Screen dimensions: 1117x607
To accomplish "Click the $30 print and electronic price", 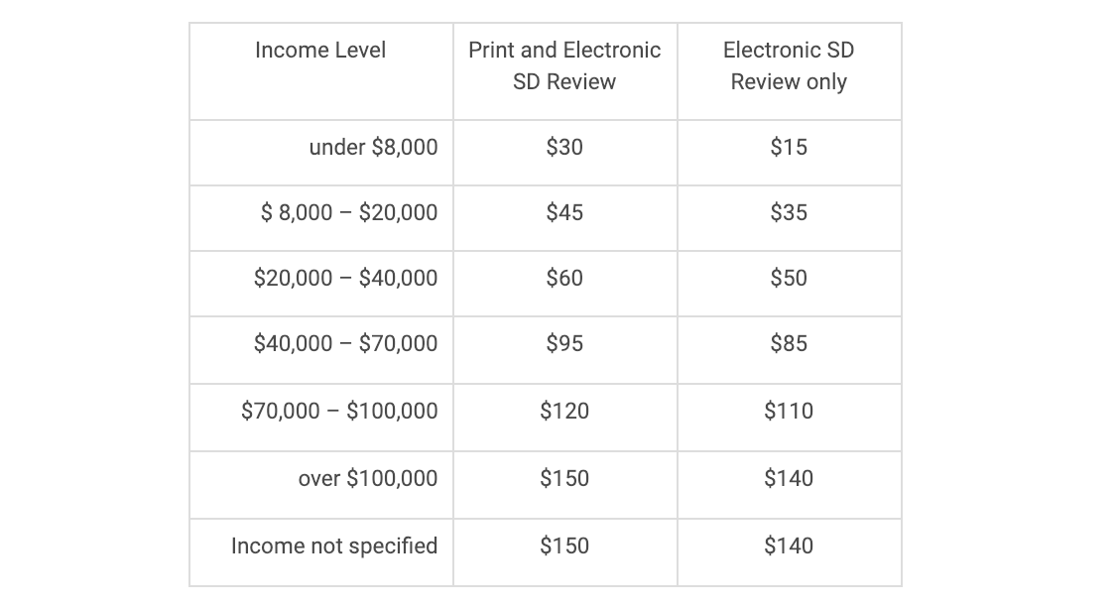I will 564,148.
